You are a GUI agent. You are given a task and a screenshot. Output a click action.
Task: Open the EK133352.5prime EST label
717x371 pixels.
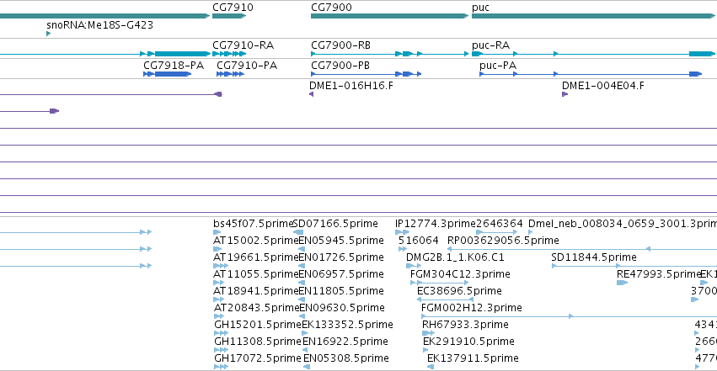[x=347, y=325]
